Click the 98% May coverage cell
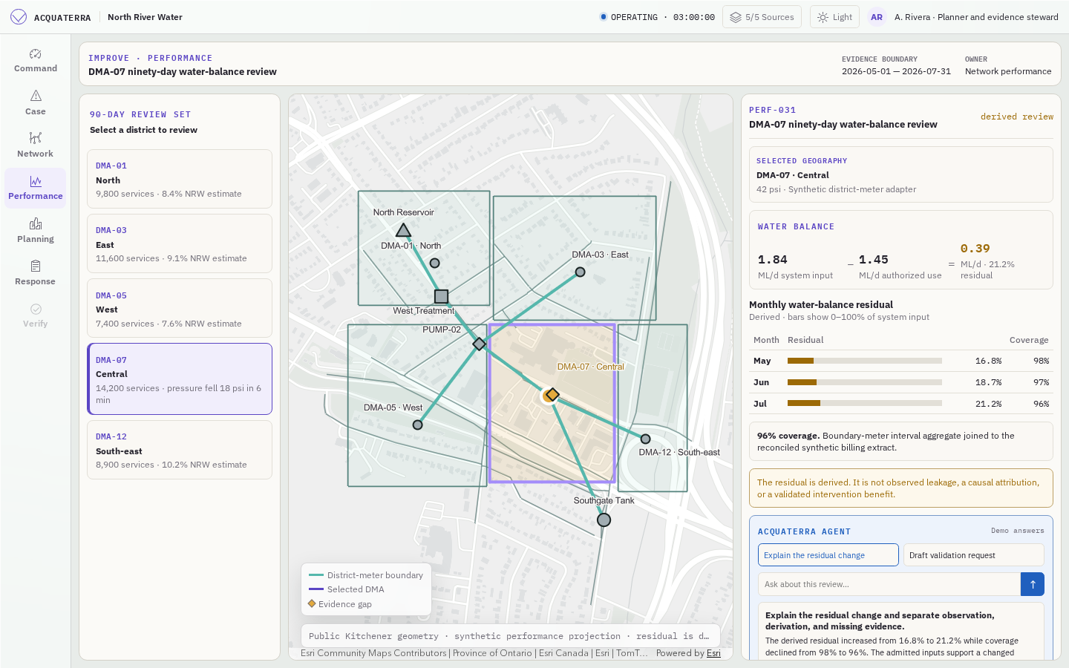 (x=1042, y=361)
